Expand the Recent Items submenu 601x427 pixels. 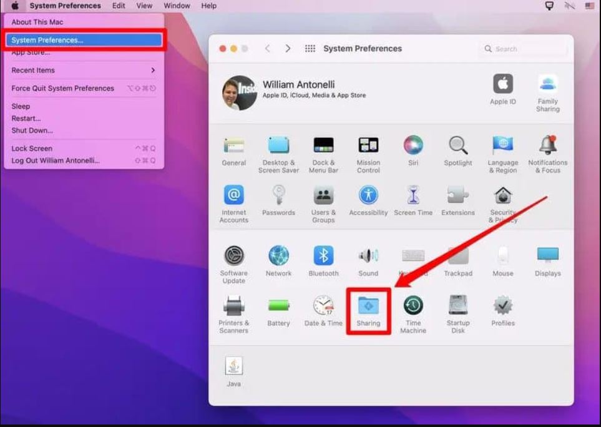tap(84, 70)
